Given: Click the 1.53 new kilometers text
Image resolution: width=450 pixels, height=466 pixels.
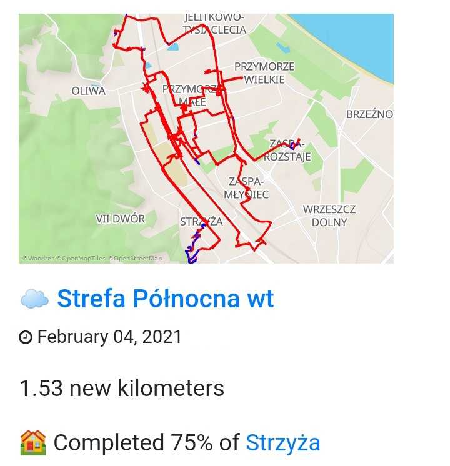Looking at the screenshot, I should (x=122, y=389).
